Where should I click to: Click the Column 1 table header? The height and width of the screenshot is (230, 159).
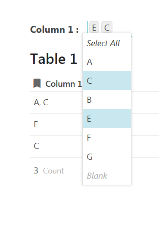63,84
